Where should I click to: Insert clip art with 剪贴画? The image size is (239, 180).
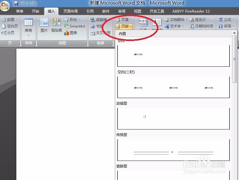tap(57, 25)
